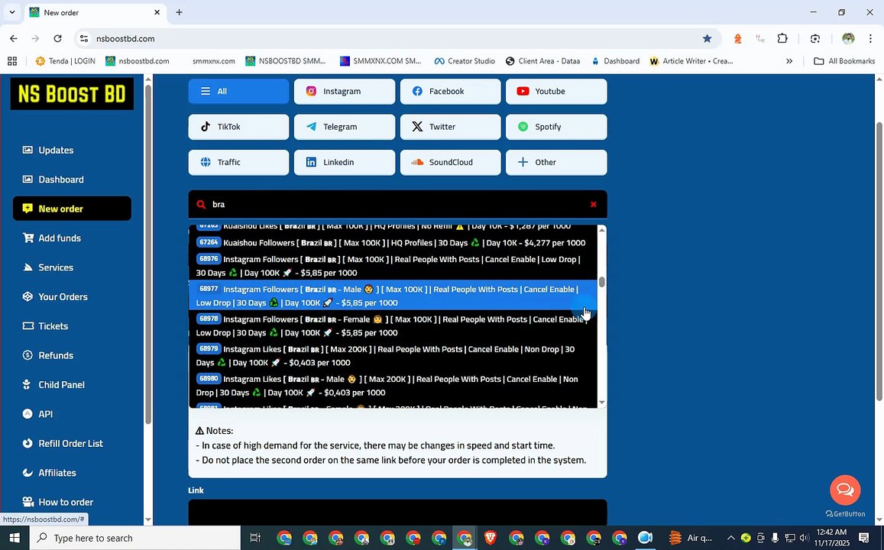Viewport: 884px width, 550px height.
Task: Open Brave browser from taskbar
Action: point(490,539)
